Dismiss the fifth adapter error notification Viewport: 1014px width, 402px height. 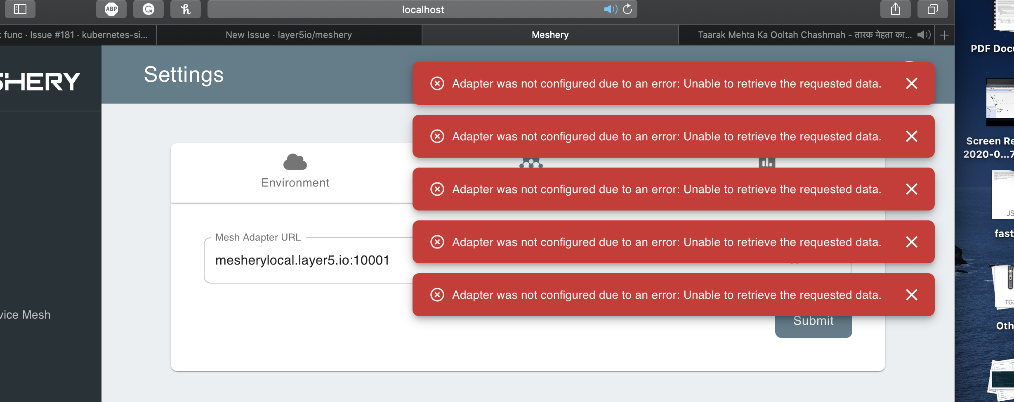(912, 295)
